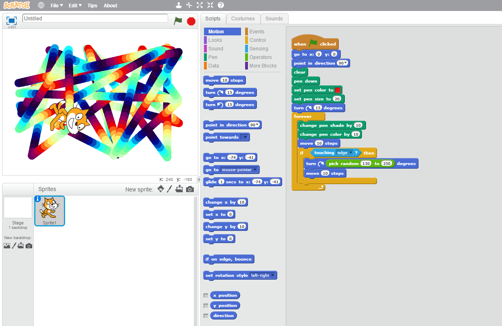Open the language globe menu

(41, 5)
